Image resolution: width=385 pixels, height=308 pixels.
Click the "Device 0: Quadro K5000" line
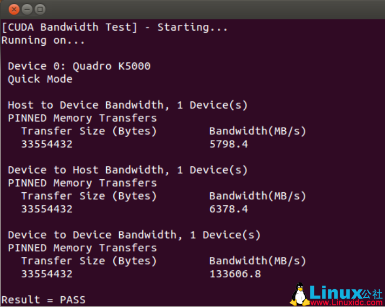click(79, 66)
